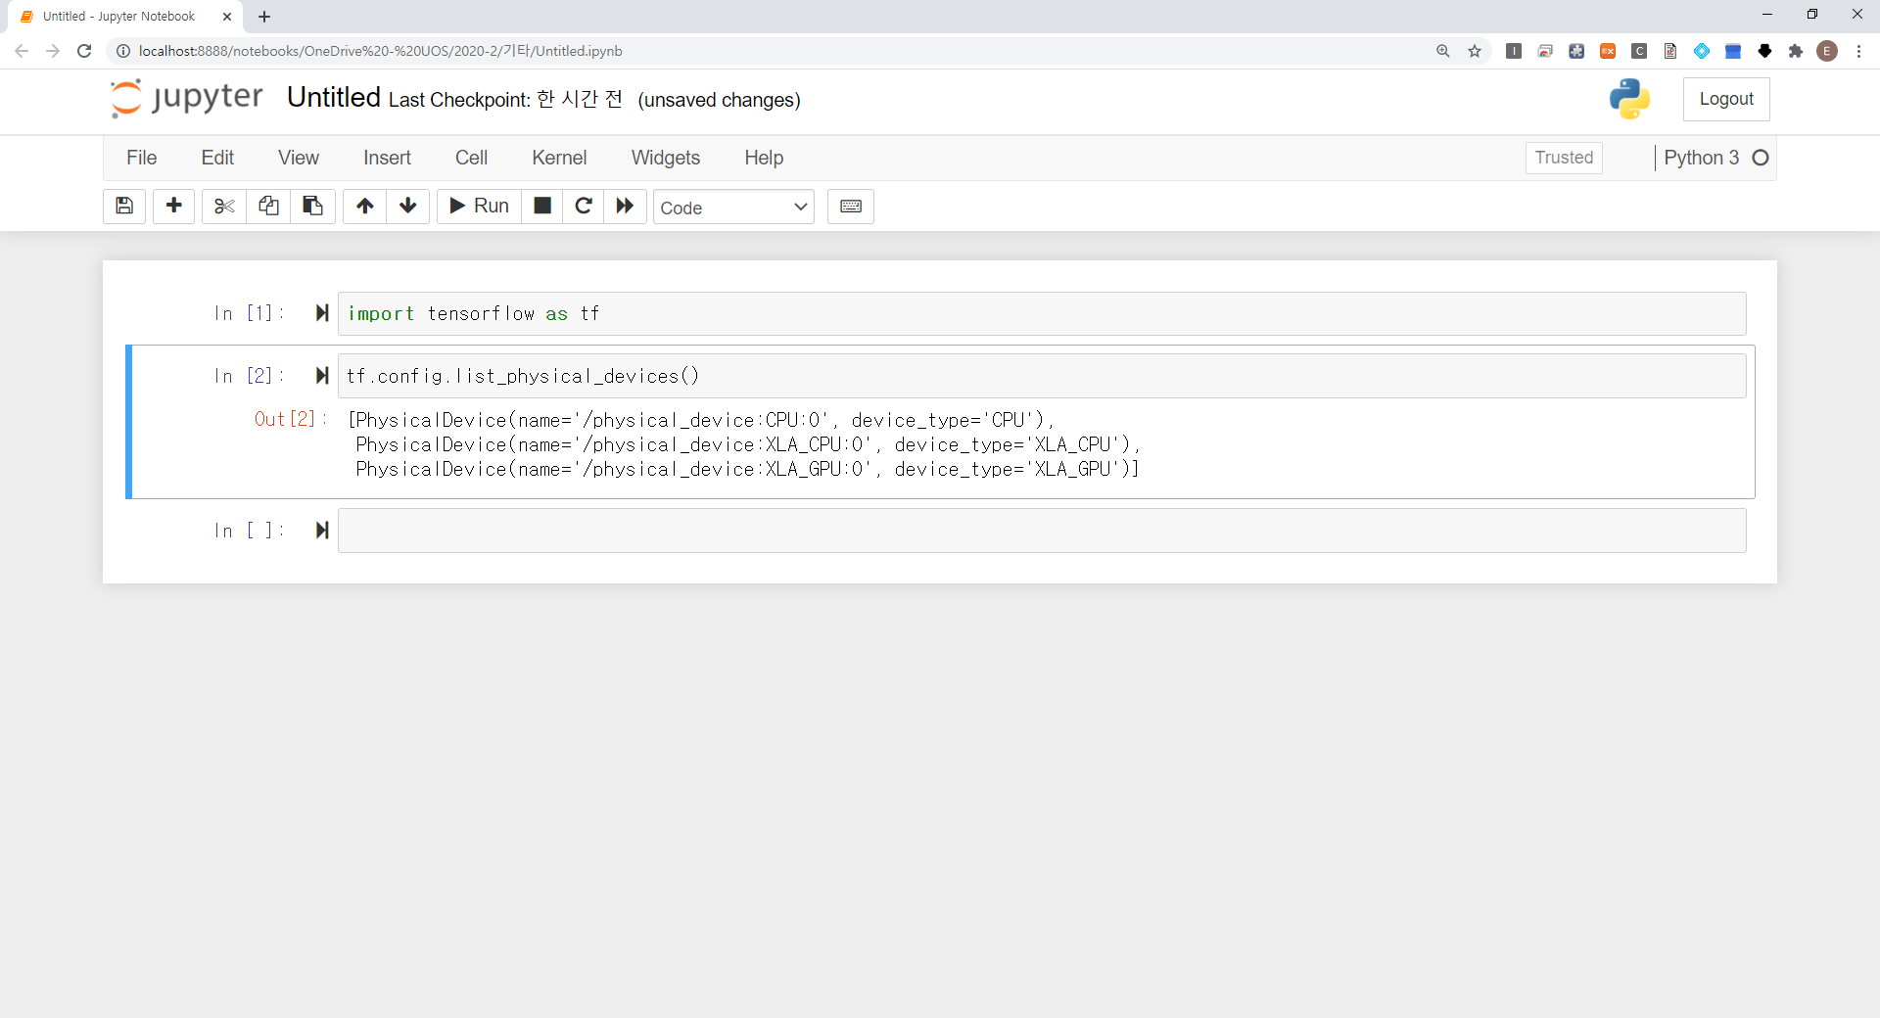Cut selected cells with the scissors icon
This screenshot has height=1018, width=1880.
(224, 206)
